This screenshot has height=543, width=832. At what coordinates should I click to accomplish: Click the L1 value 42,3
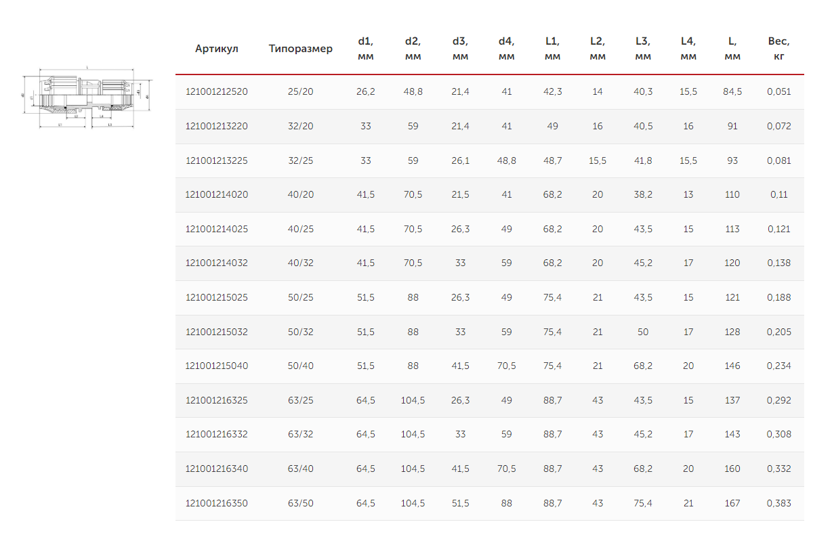[x=553, y=91]
